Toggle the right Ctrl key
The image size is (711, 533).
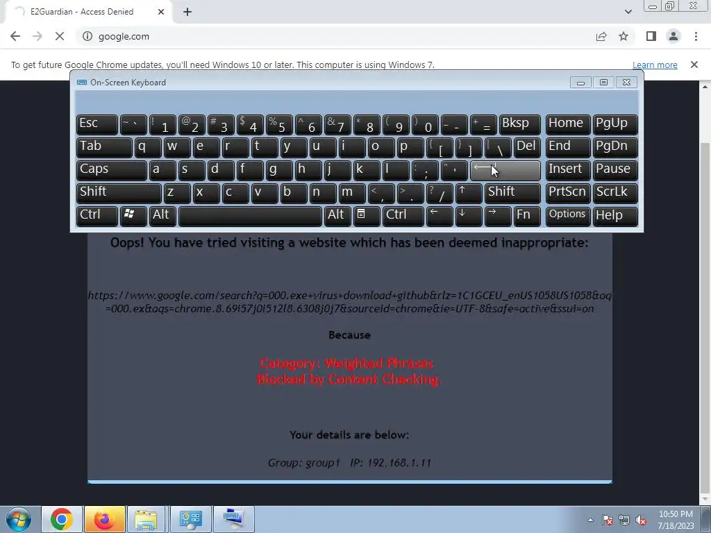403,216
